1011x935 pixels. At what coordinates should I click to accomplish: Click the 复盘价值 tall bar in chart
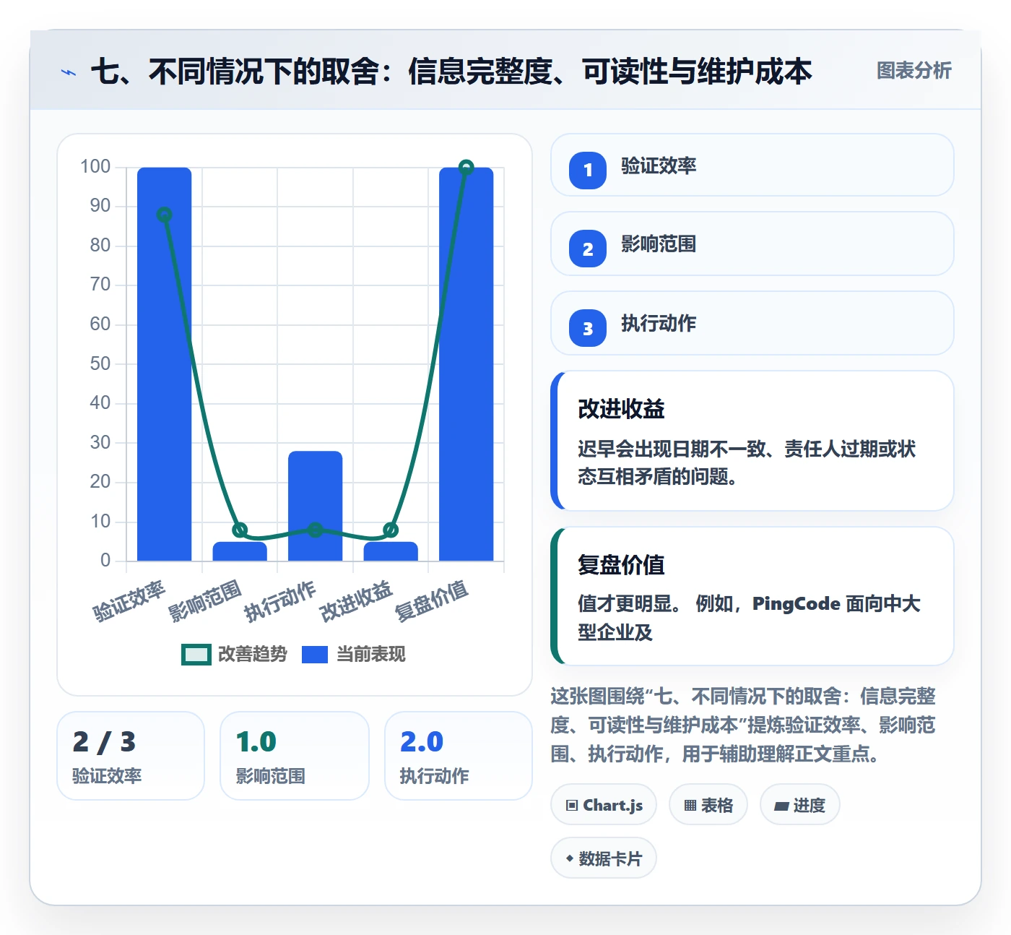[x=466, y=364]
